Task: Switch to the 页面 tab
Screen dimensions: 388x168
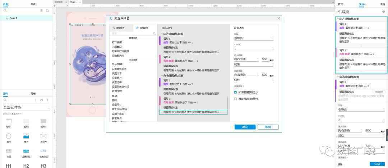Action: point(5,4)
